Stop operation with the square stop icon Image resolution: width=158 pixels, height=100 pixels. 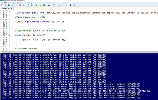coord(44,5)
